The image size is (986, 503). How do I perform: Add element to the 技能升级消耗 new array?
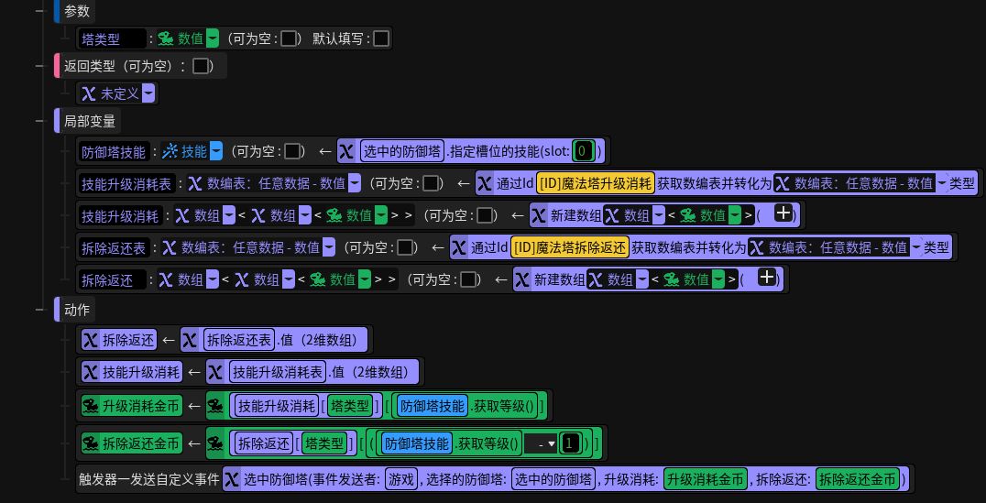tap(783, 214)
